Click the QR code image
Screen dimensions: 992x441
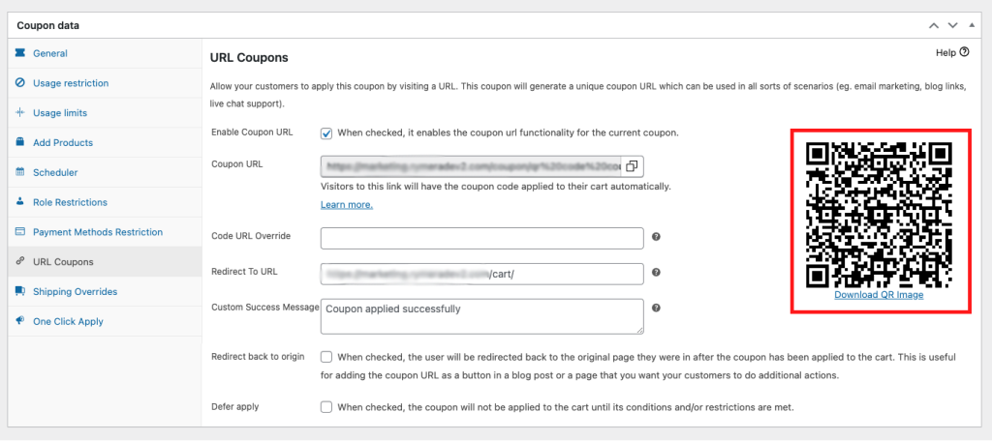coord(879,214)
